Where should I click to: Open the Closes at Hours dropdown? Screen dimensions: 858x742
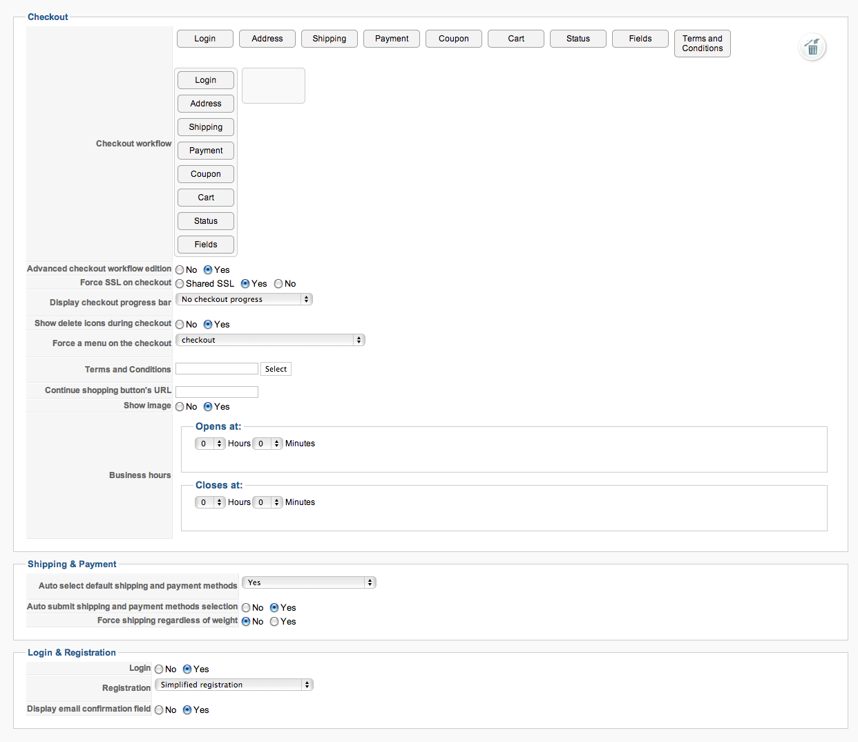point(210,502)
